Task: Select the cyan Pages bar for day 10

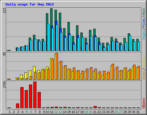Action: (x=48, y=37)
